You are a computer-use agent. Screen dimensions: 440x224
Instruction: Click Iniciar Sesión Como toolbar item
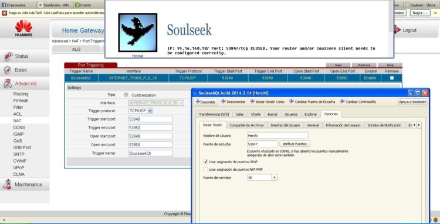point(267,102)
